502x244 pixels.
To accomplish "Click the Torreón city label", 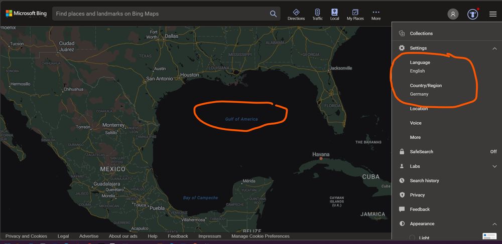I will (x=83, y=127).
